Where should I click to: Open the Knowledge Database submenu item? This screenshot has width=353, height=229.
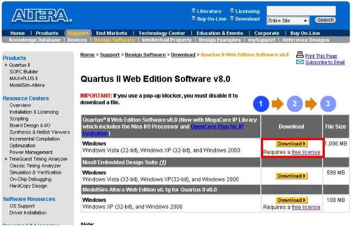(x=35, y=40)
